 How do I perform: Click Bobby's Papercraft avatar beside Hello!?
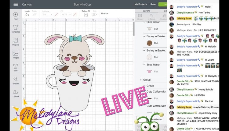click(x=172, y=7)
